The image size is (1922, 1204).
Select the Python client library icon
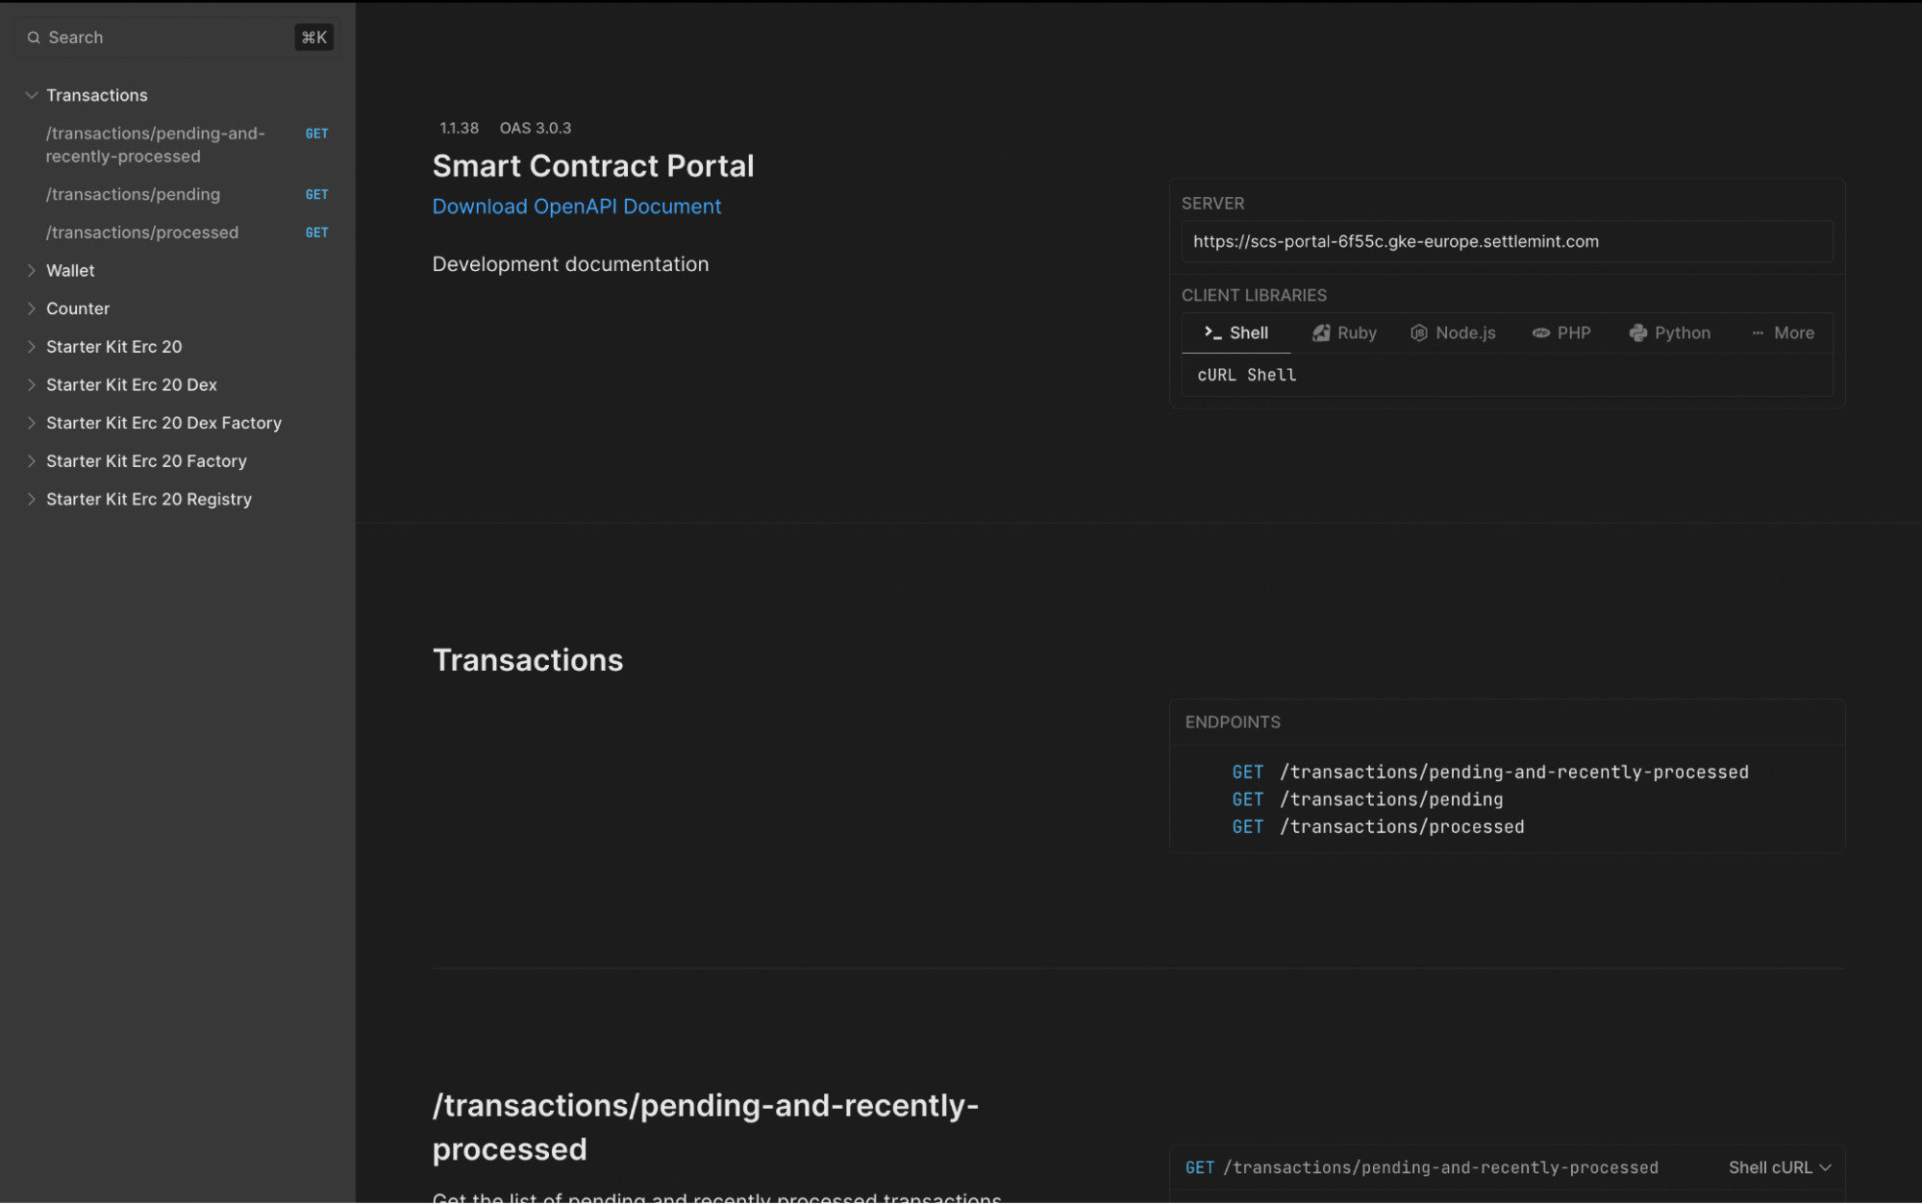pyautogui.click(x=1637, y=332)
